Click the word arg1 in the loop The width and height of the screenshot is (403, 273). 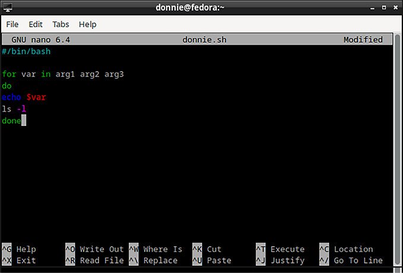(x=65, y=74)
